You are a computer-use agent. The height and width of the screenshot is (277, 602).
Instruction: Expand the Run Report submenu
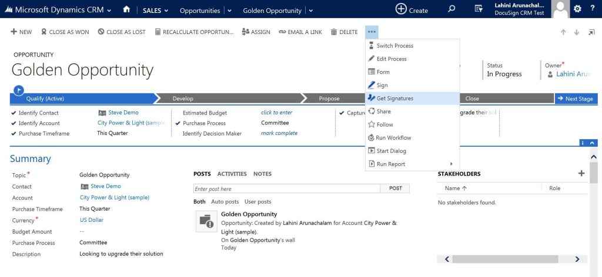pyautogui.click(x=412, y=164)
